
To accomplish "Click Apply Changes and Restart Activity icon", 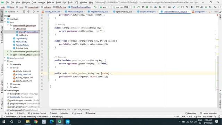I will (138, 7).
